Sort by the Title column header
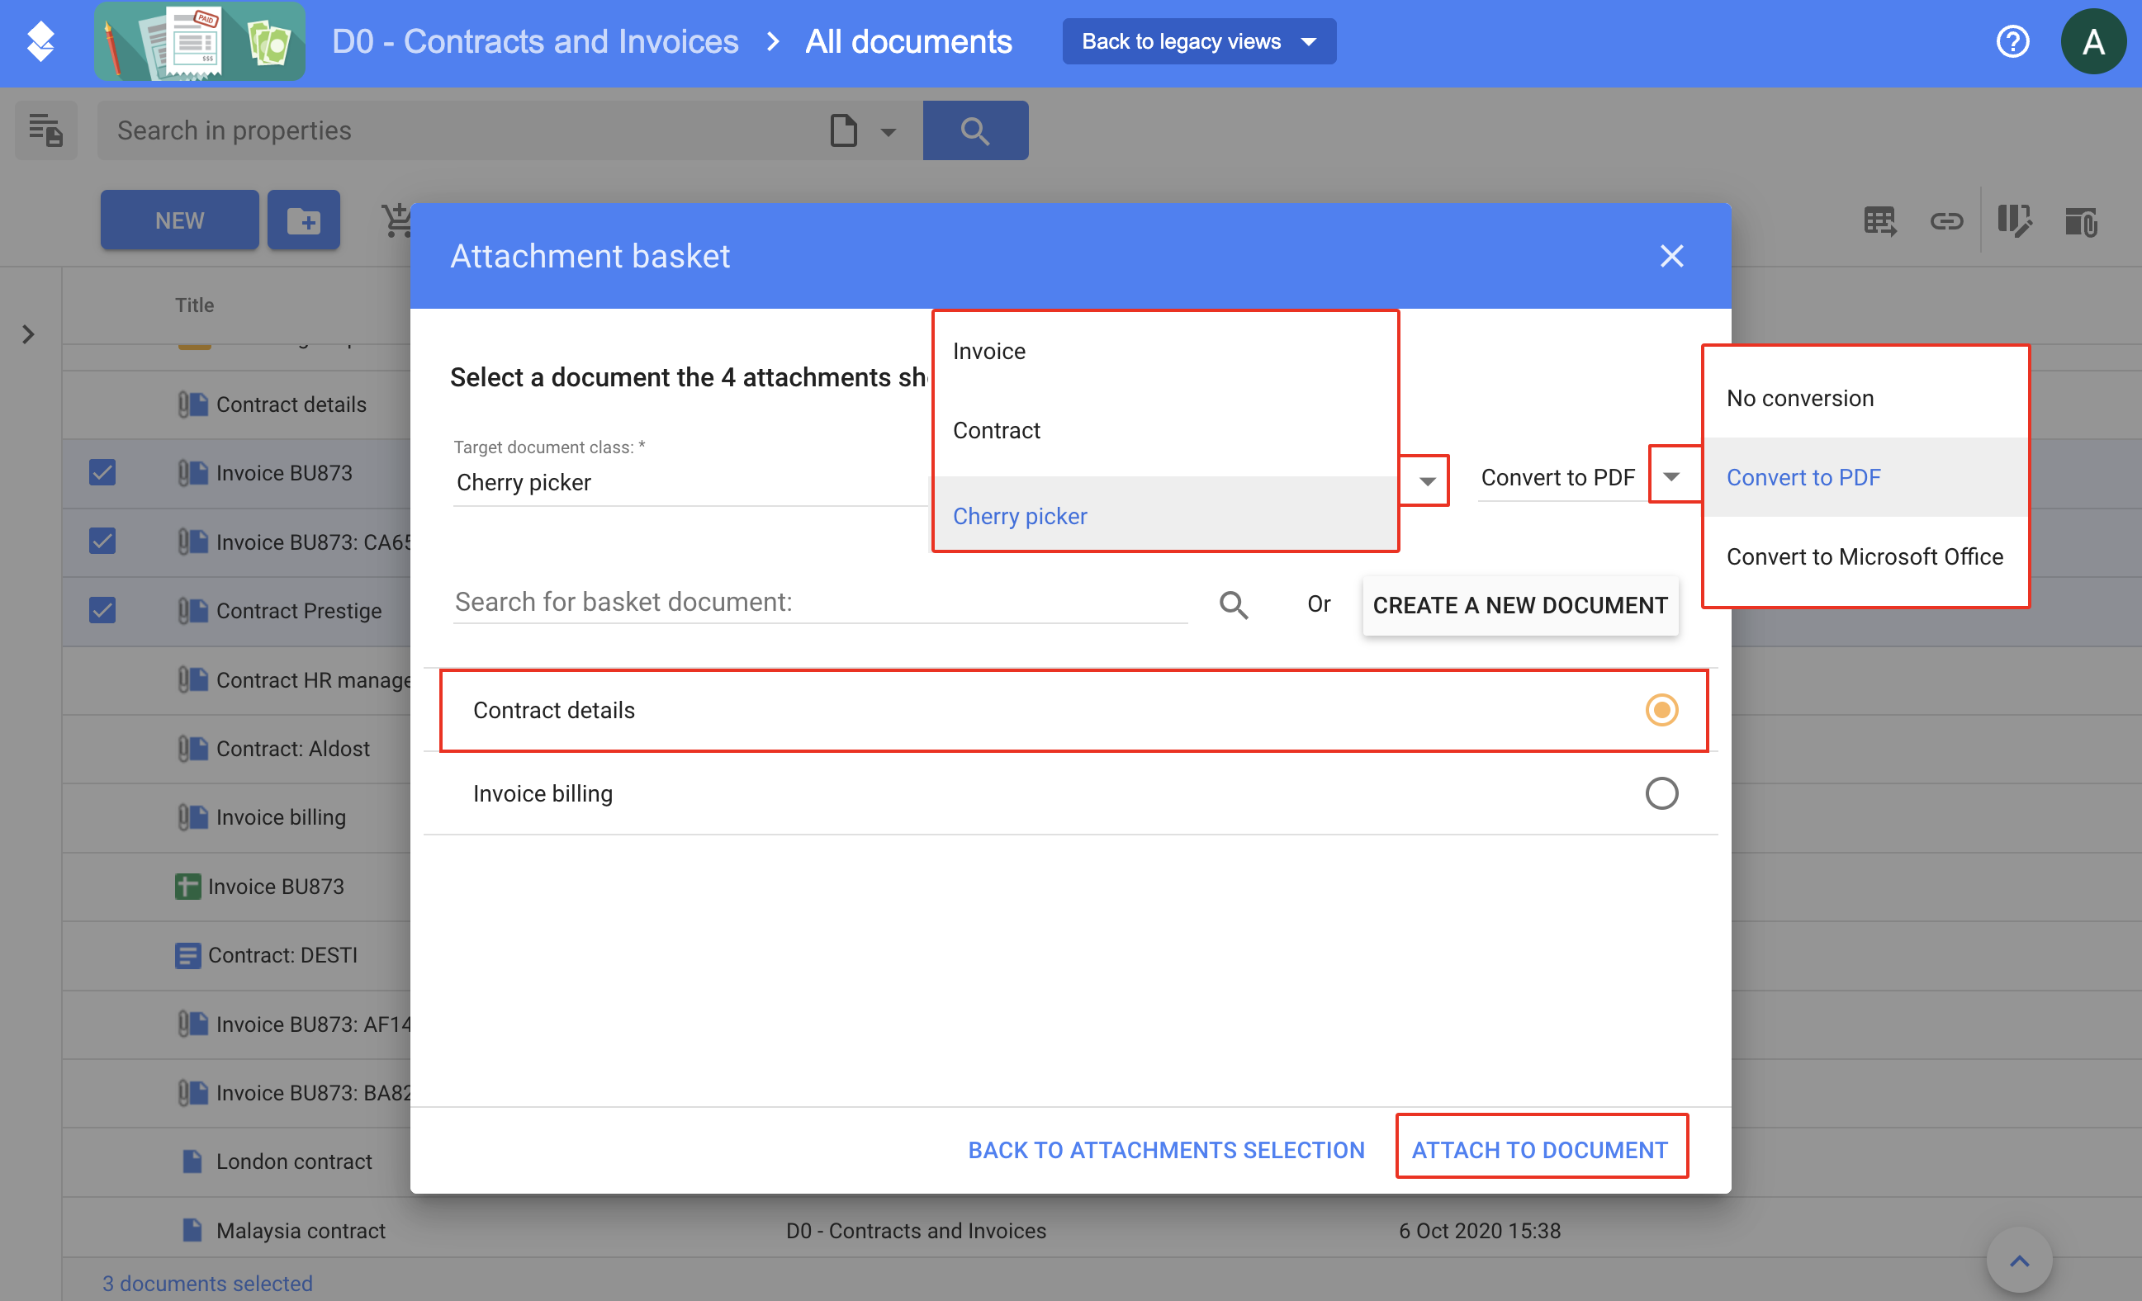This screenshot has width=2142, height=1301. 194,305
